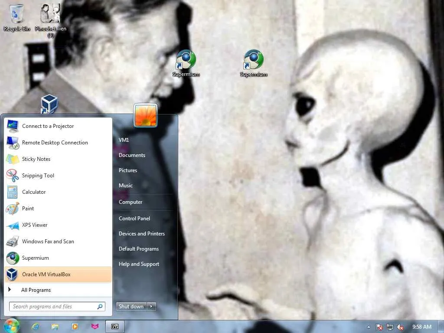444x333 pixels.
Task: Select the Recycle Bin desktop icon
Action: 17,17
